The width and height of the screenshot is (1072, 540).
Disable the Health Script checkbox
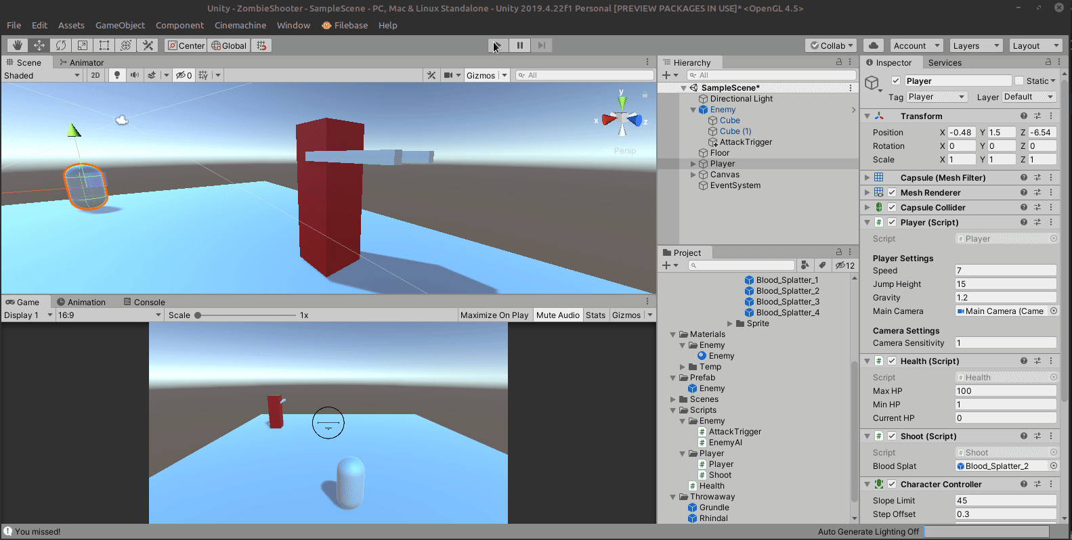coord(892,361)
